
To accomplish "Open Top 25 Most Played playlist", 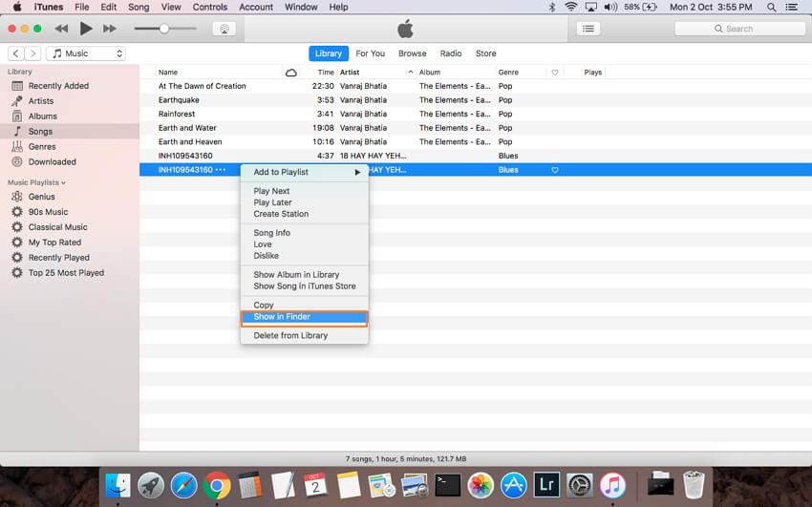I will click(70, 273).
